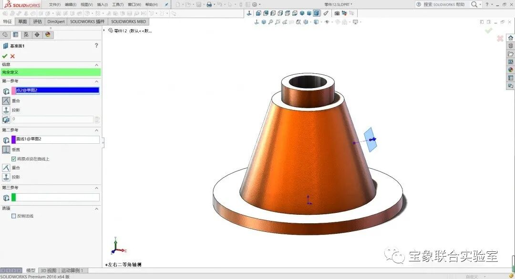
Task: Click the Save icon in the title toolbar
Action: (x=199, y=5)
